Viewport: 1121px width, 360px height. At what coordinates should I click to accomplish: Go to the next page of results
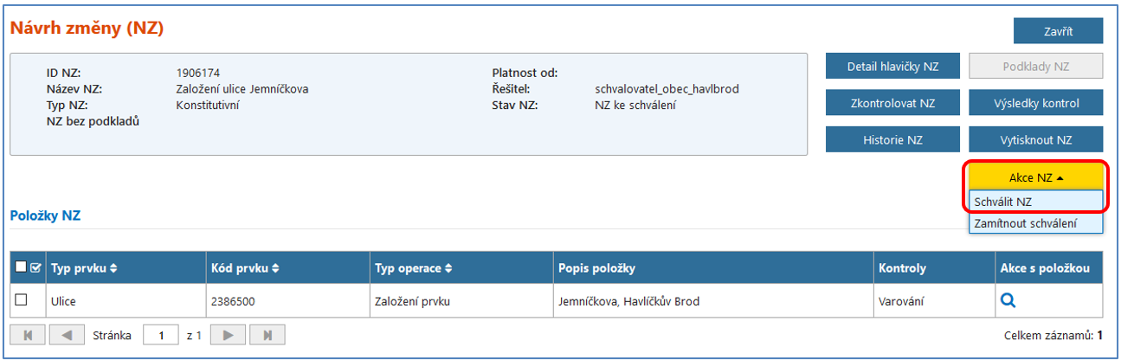pyautogui.click(x=229, y=335)
